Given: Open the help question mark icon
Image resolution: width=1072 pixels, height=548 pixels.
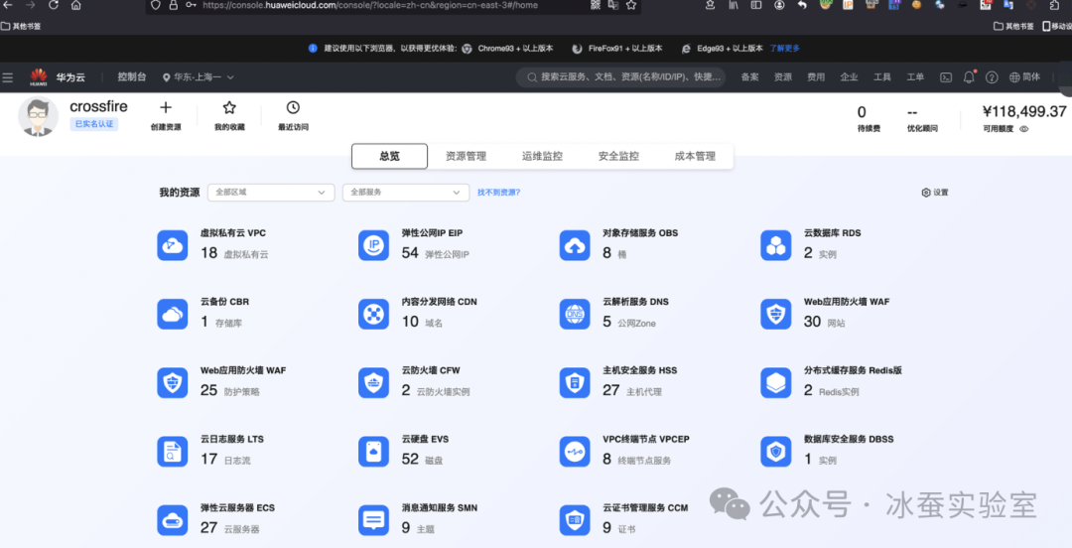Looking at the screenshot, I should point(992,77).
